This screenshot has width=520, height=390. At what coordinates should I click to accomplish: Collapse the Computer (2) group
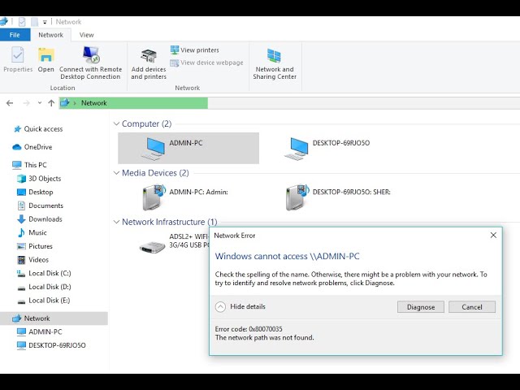tap(116, 123)
